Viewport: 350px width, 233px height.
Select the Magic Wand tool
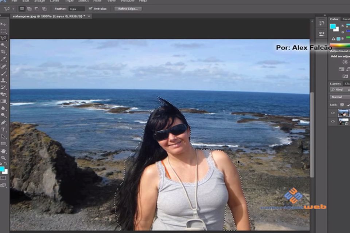[3, 45]
